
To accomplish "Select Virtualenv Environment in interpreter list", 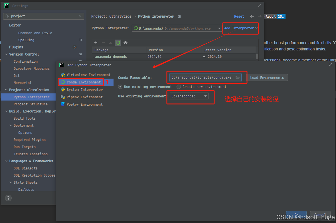I will coord(86,75).
